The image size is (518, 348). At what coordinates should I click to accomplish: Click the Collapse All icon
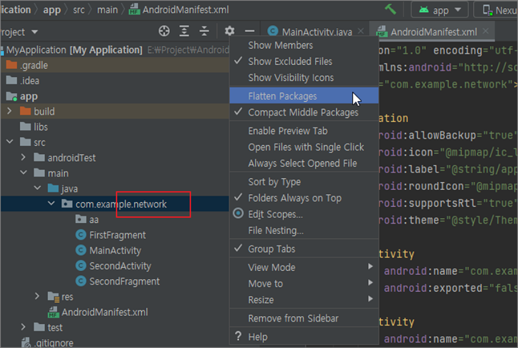(204, 31)
